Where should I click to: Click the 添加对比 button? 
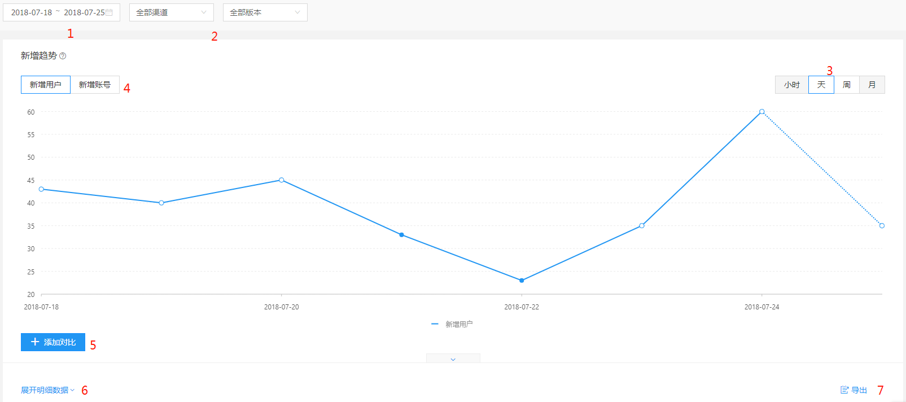pyautogui.click(x=53, y=342)
